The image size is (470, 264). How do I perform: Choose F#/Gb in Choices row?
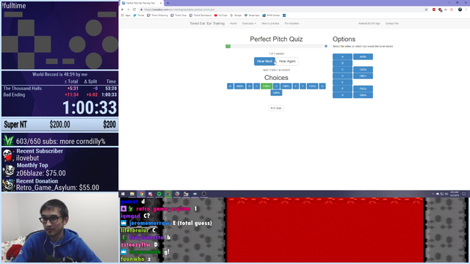click(312, 87)
